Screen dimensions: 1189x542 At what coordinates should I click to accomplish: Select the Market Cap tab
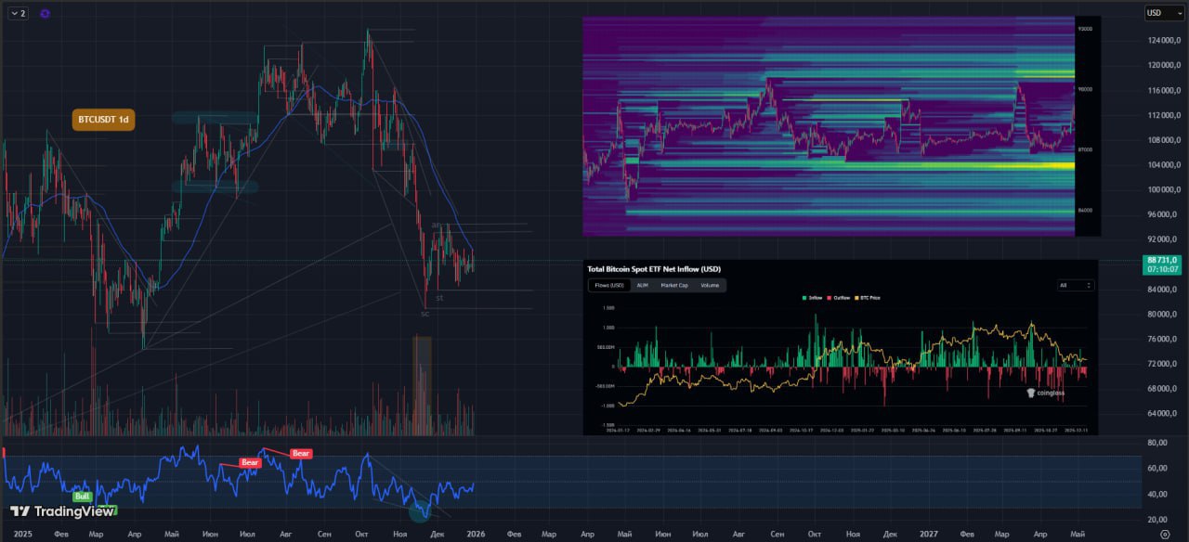pos(673,286)
